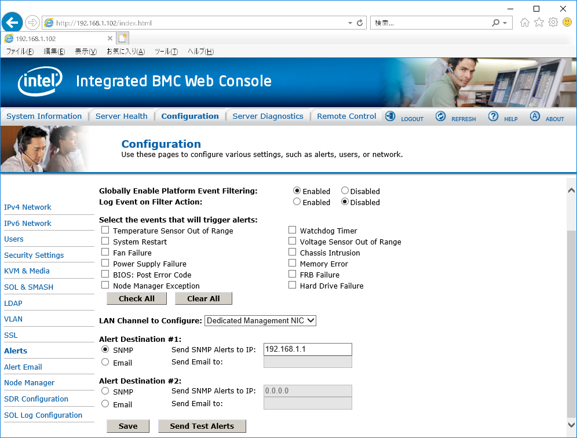The image size is (577, 438).
Task: Open the KVM & Media sidebar link
Action: (x=27, y=271)
